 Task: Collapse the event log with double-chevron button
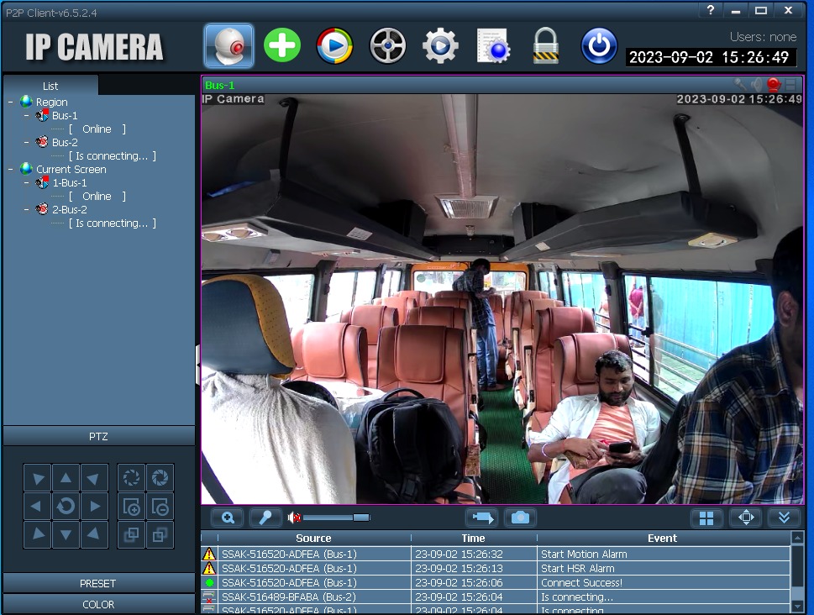(x=784, y=518)
